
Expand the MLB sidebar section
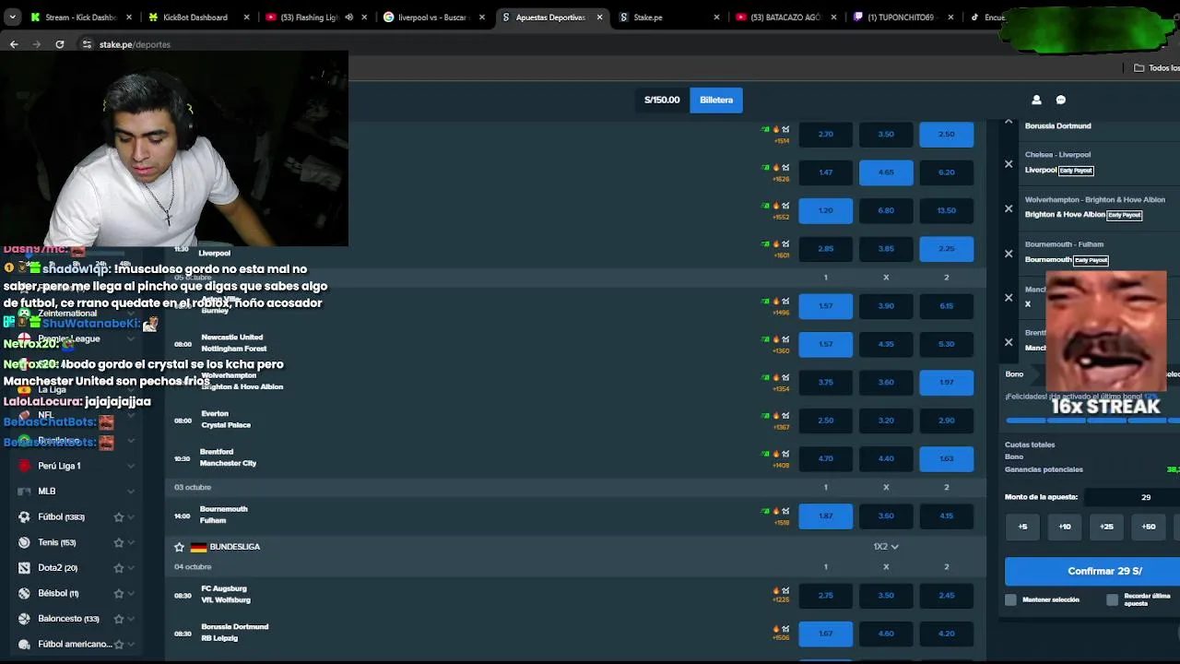130,492
